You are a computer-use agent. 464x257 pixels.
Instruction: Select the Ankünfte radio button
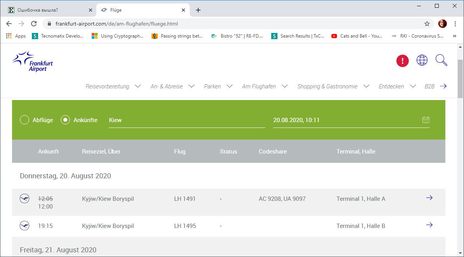click(65, 120)
